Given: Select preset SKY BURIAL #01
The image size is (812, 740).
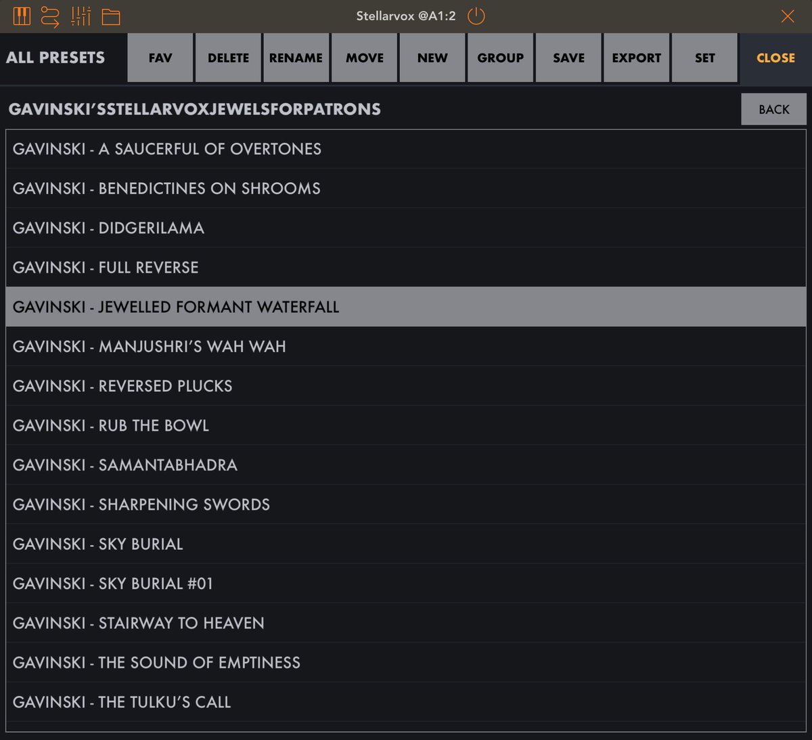Looking at the screenshot, I should pos(406,584).
